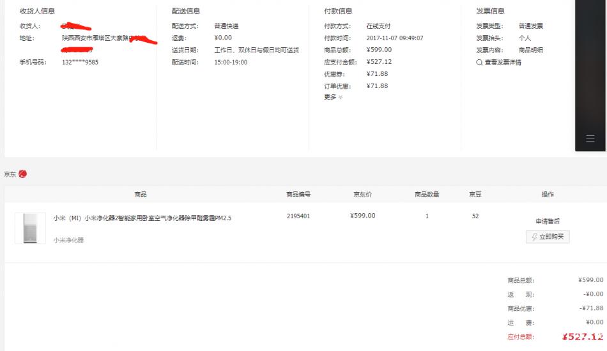Click the 商品编号 column header
Image resolution: width=607 pixels, height=351 pixels.
click(x=298, y=194)
